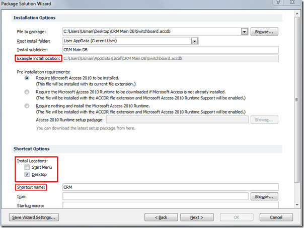Enable the Start Menu shortcut checkbox
304x228 pixels.
coord(27,167)
